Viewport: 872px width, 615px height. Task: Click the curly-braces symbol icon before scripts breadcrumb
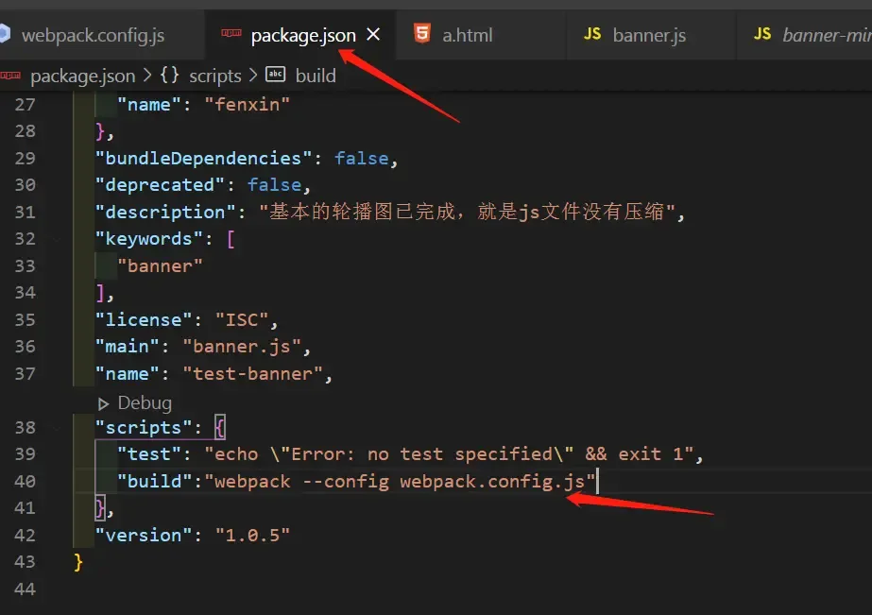pos(170,76)
